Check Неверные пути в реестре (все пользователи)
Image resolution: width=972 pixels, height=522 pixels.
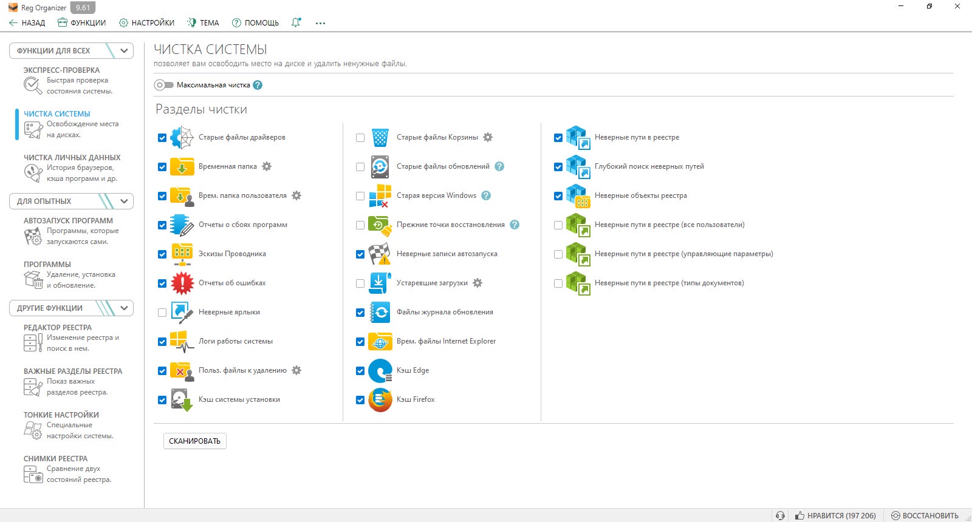558,225
